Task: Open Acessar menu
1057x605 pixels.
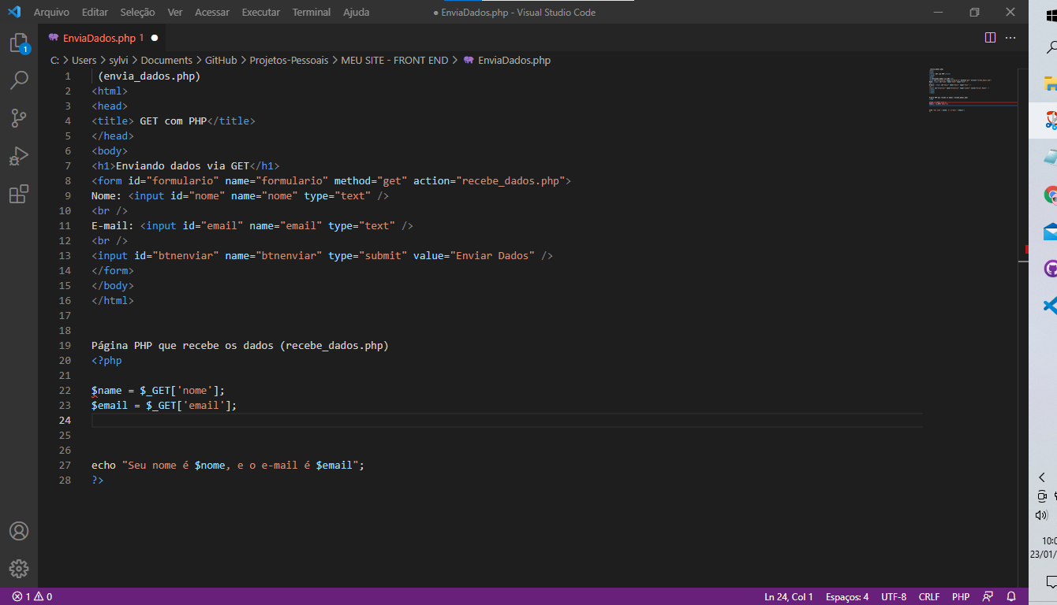Action: pyautogui.click(x=212, y=12)
